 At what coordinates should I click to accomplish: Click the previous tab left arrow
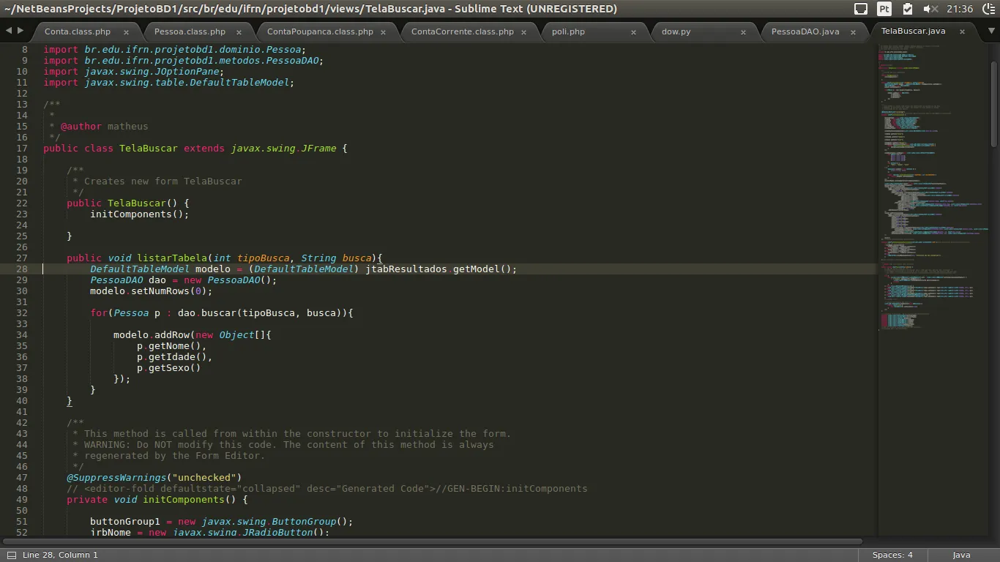coord(9,31)
